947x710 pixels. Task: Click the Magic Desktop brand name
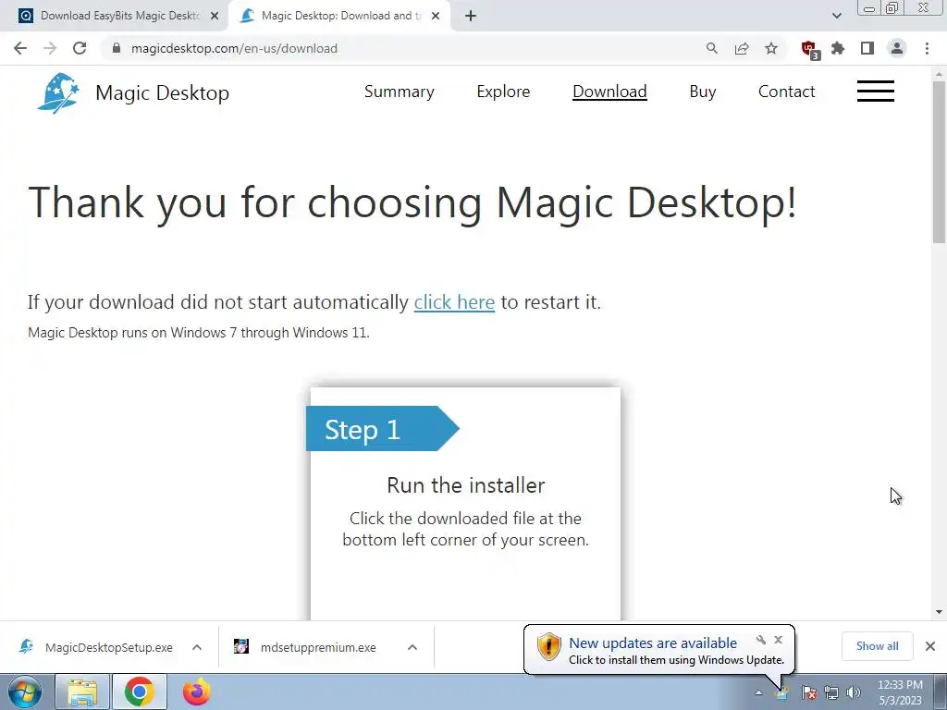pyautogui.click(x=163, y=93)
